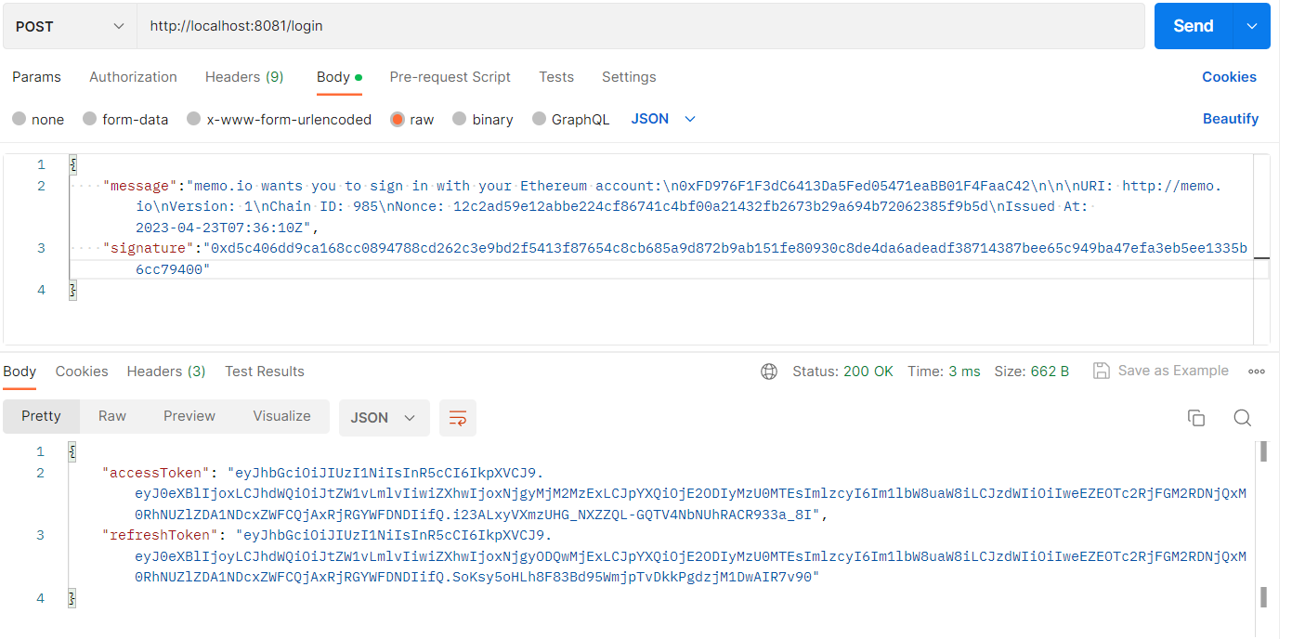This screenshot has height=639, width=1292.
Task: Select x-www-form-urlencoded radio button
Action: pyautogui.click(x=194, y=119)
